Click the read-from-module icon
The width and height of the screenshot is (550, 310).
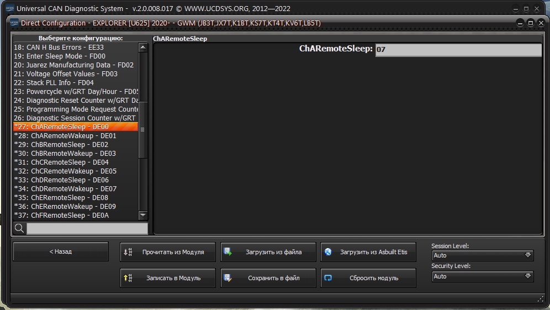point(128,252)
